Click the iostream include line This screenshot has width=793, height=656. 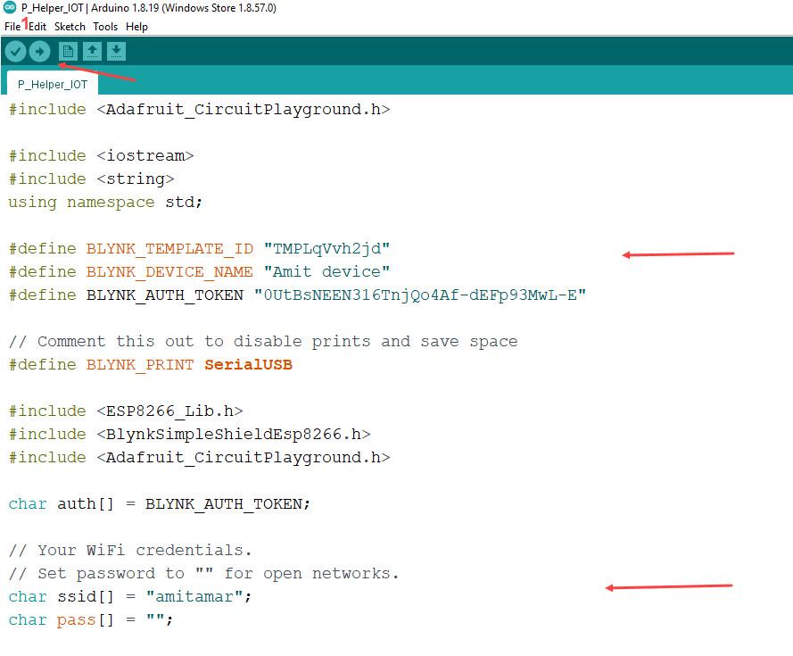click(101, 155)
